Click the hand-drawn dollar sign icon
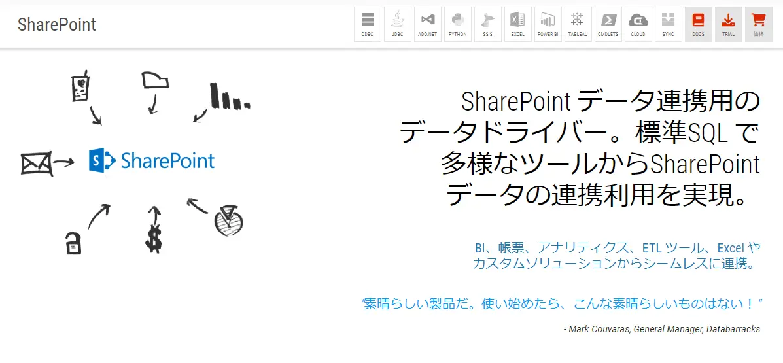Viewport: 783px width, 363px height. point(154,239)
